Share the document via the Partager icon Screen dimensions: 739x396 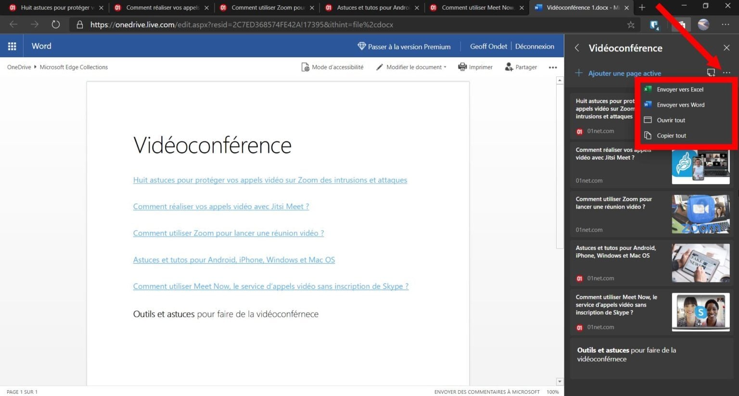[509, 67]
